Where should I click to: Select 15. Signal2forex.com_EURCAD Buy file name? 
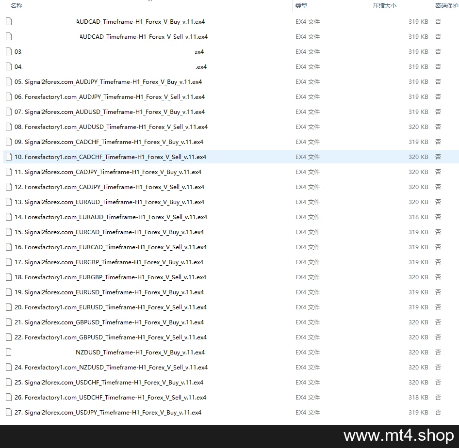click(109, 232)
